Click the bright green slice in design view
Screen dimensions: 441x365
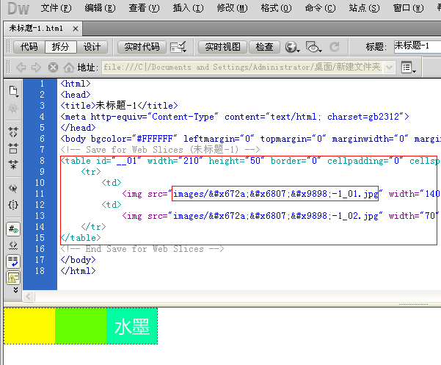tap(81, 326)
